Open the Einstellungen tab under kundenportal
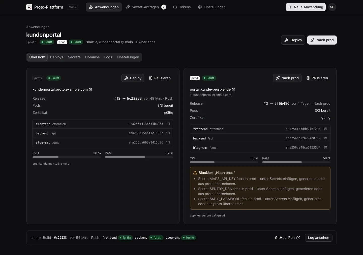 128,57
